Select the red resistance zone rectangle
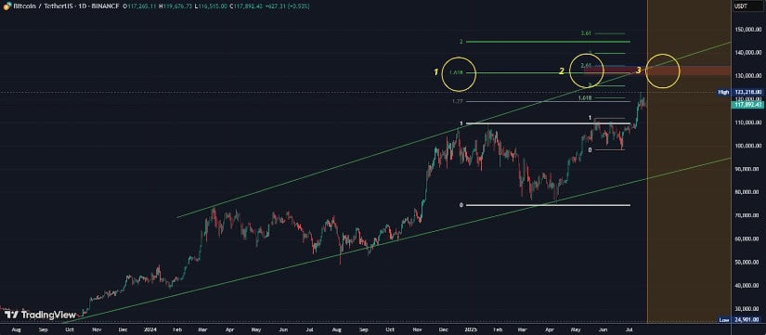Viewport: 766px width, 335px height. pos(657,71)
